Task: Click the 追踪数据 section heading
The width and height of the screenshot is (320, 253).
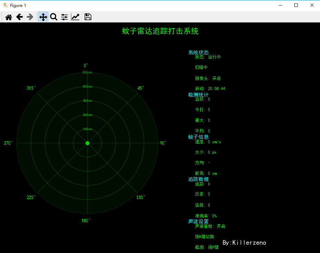Action: [x=198, y=179]
